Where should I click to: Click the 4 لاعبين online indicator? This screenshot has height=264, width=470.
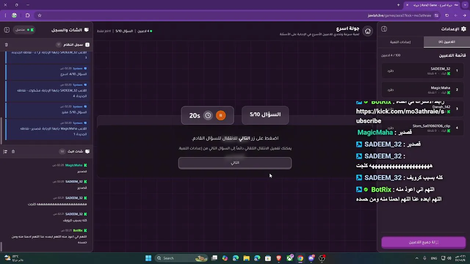point(145,31)
